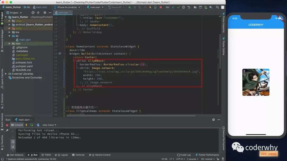
Task: Select README.md in project tree
Action: point(21,70)
